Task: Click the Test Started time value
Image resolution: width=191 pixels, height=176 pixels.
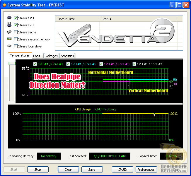Action: pyautogui.click(x=110, y=156)
